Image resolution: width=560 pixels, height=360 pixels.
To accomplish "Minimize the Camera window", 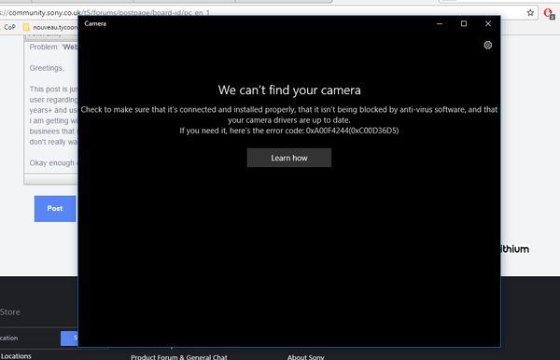I will (x=440, y=23).
